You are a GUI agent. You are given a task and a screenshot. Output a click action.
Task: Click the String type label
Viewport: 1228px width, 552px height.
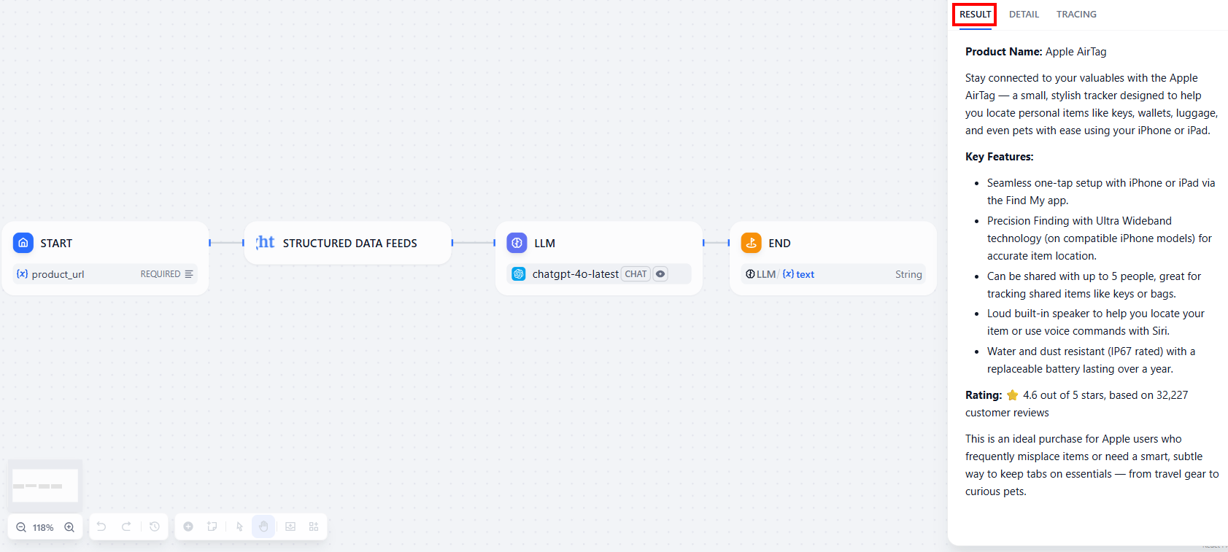click(x=908, y=275)
